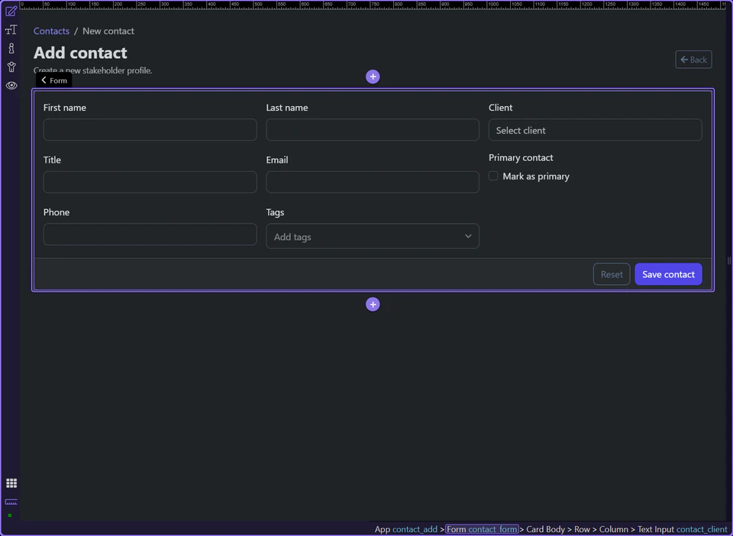Toggle the eye preview icon in sidebar
The height and width of the screenshot is (536, 733).
click(x=11, y=85)
